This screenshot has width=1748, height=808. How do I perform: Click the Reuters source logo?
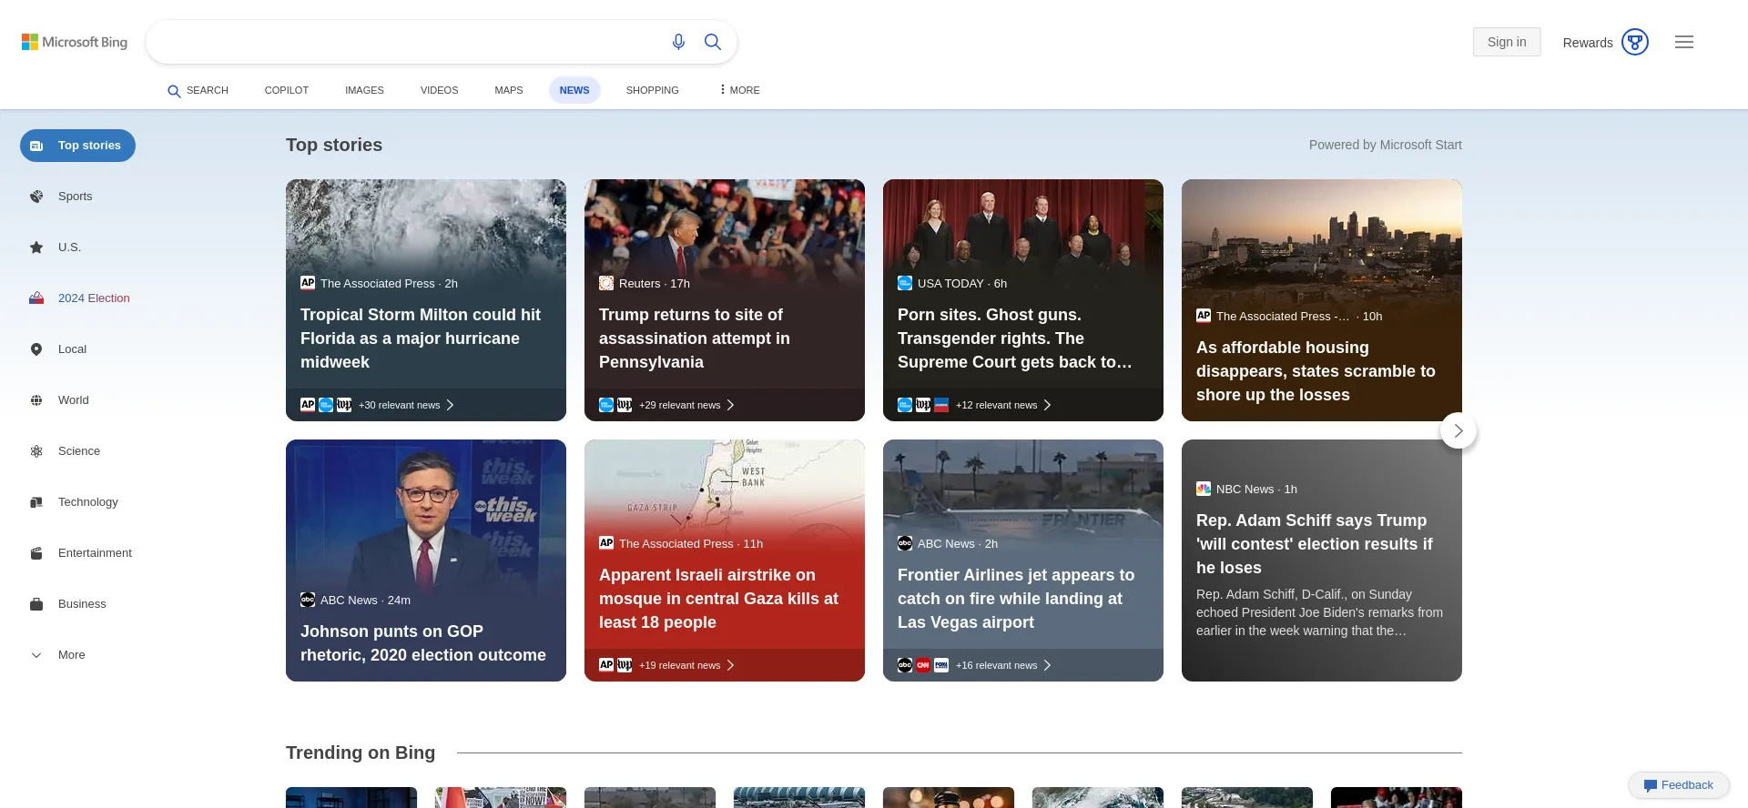606,283
